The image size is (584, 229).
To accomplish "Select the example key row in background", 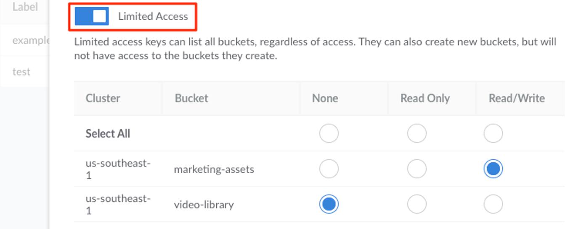I will 30,41.
